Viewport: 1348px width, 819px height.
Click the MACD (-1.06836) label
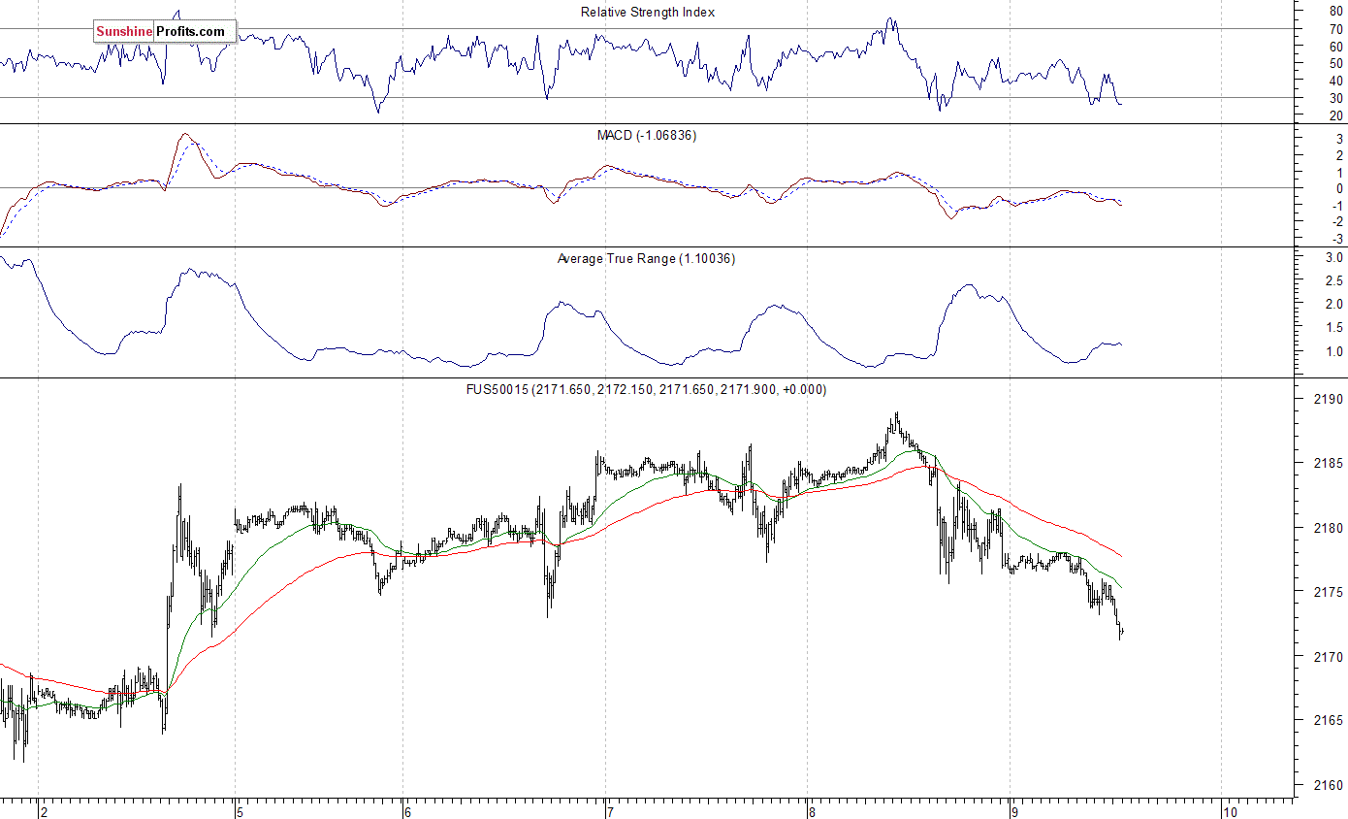(x=647, y=135)
